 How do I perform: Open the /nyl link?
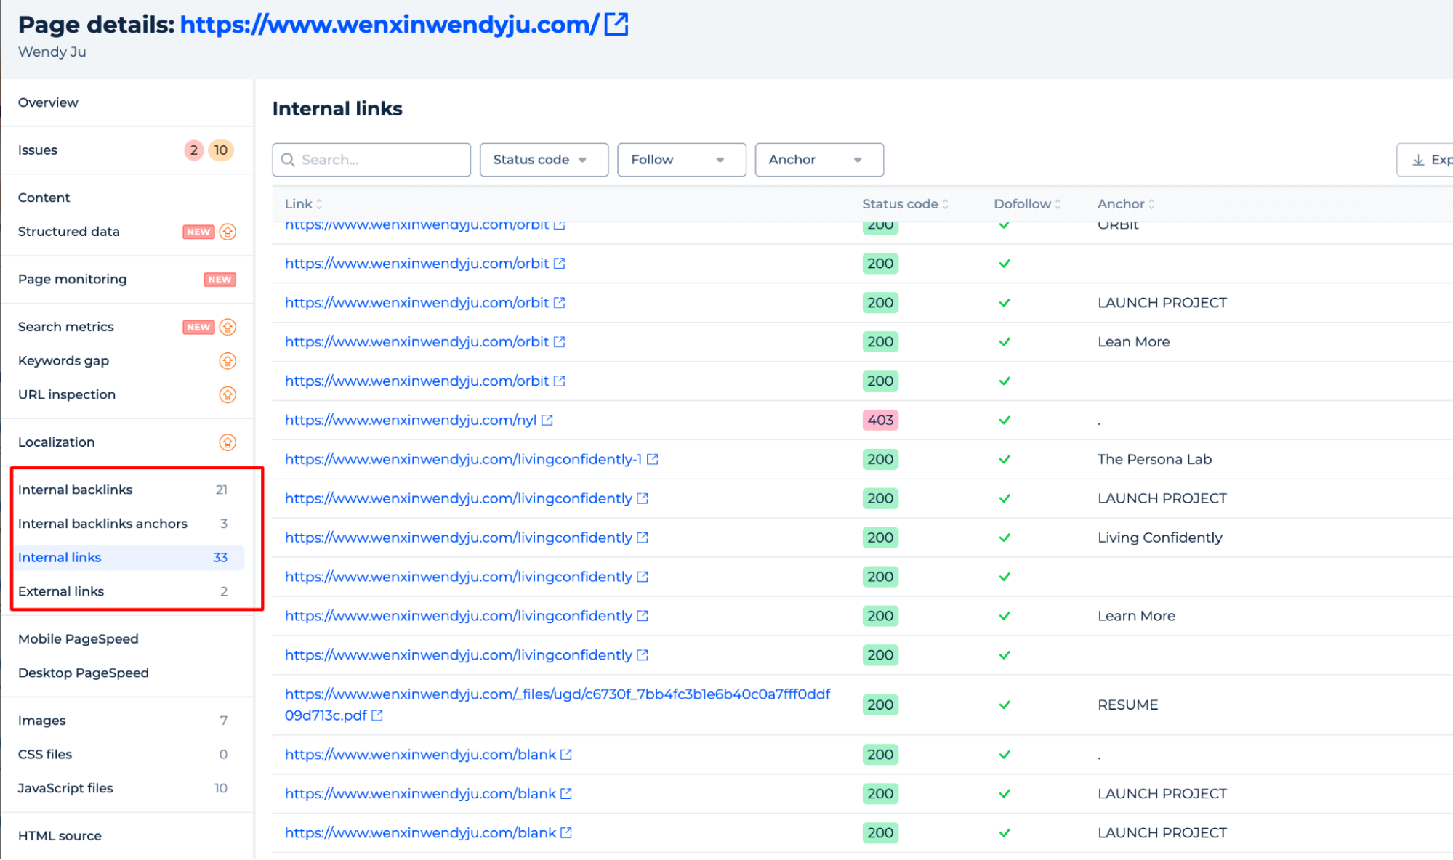(x=411, y=420)
